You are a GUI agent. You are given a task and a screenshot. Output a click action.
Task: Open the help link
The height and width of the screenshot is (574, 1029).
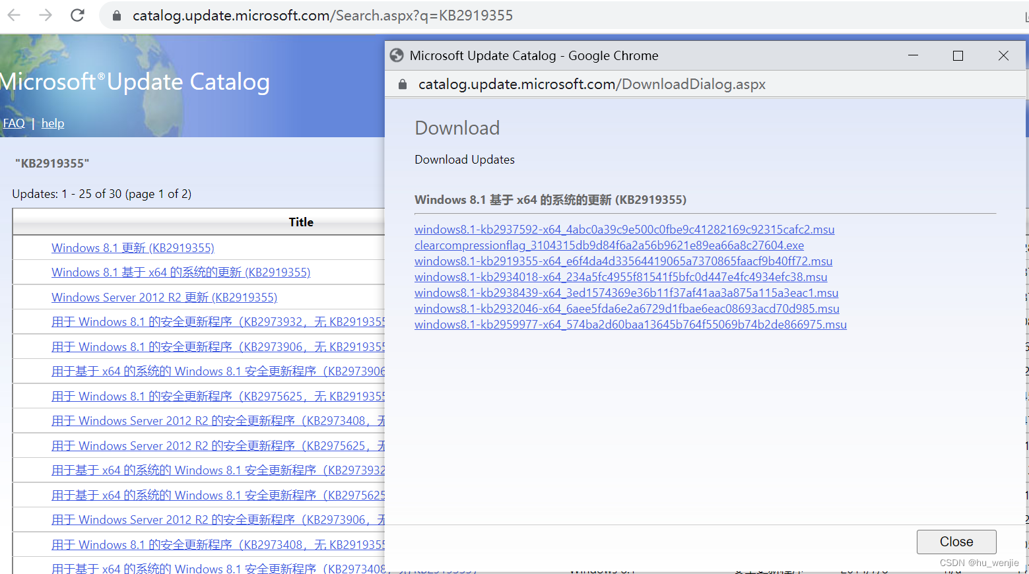click(x=53, y=123)
